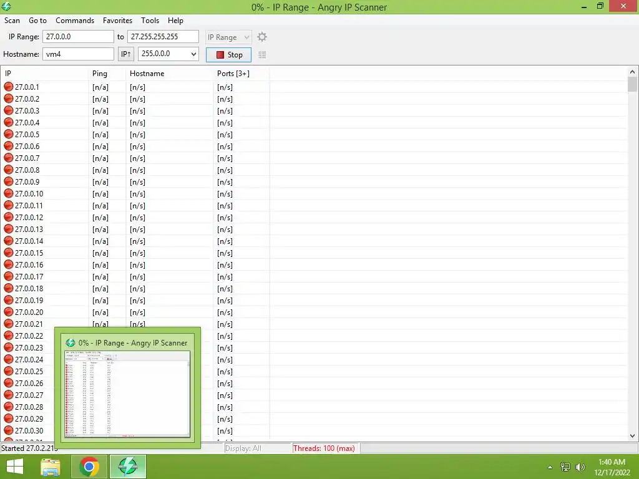Click the red status icon for 27.0.0.16
Viewport: 639px width, 479px height.
point(9,264)
